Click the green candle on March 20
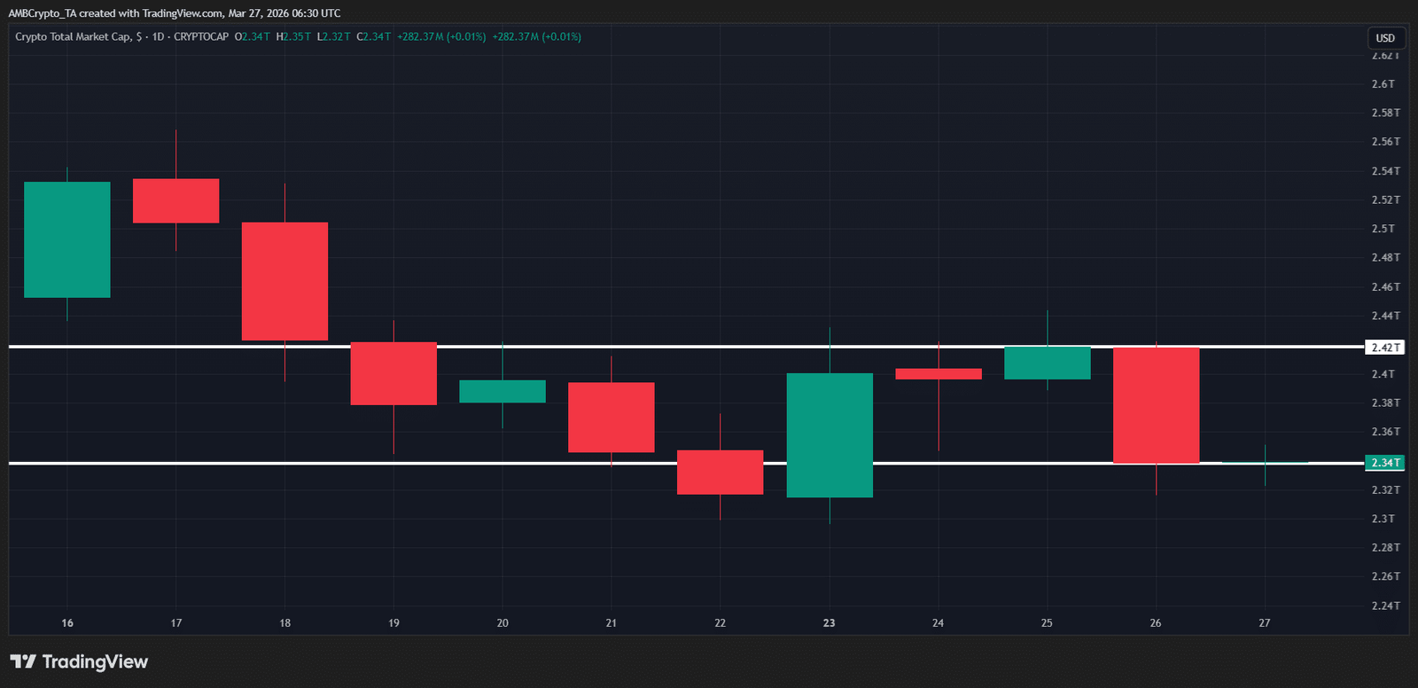1418x688 pixels. tap(503, 391)
